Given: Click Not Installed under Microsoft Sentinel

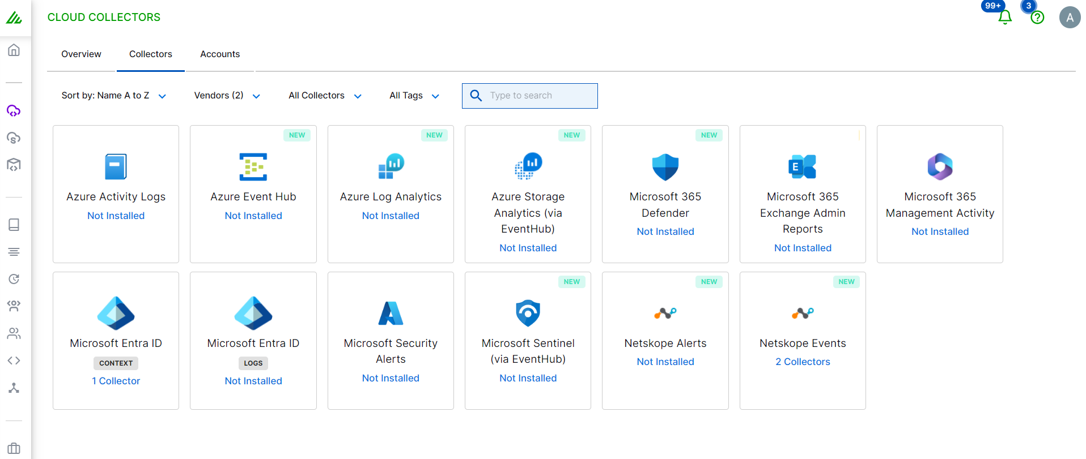Looking at the screenshot, I should pyautogui.click(x=528, y=378).
